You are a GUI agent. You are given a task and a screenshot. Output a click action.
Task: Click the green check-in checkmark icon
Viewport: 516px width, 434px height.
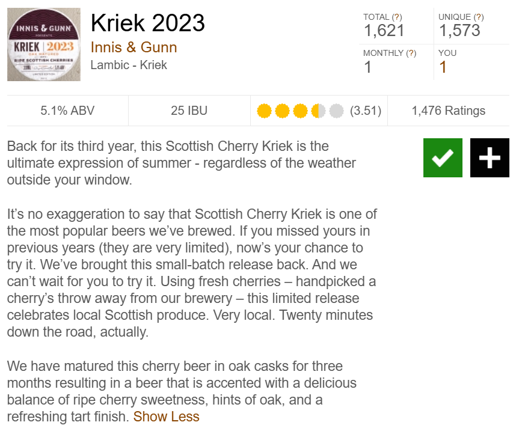click(443, 157)
